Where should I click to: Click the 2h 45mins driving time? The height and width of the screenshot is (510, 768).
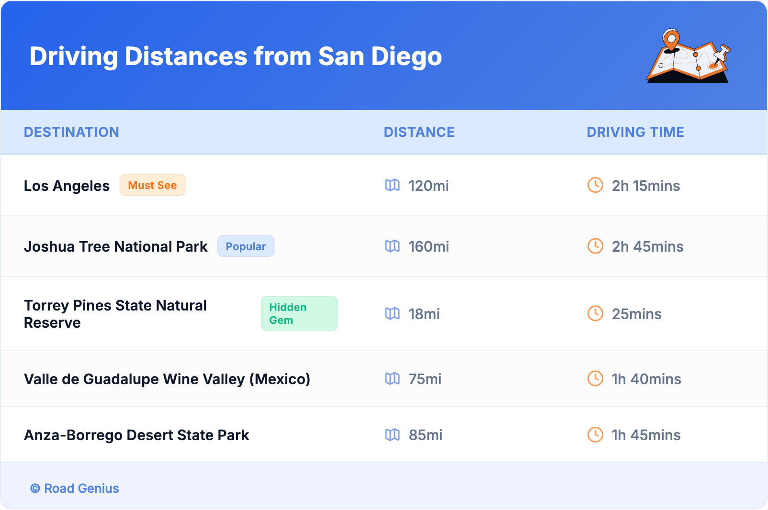click(647, 246)
